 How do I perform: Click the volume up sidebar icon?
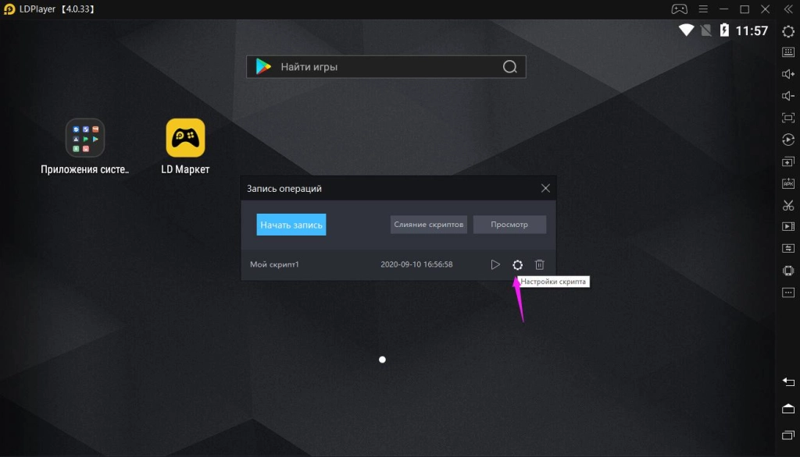pyautogui.click(x=788, y=74)
